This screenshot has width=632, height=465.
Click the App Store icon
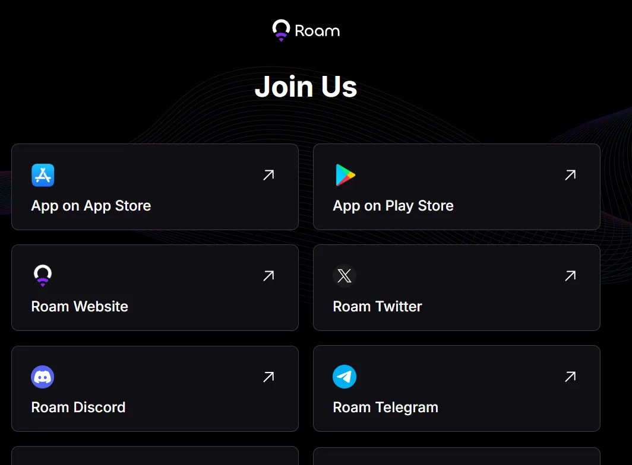(x=43, y=175)
